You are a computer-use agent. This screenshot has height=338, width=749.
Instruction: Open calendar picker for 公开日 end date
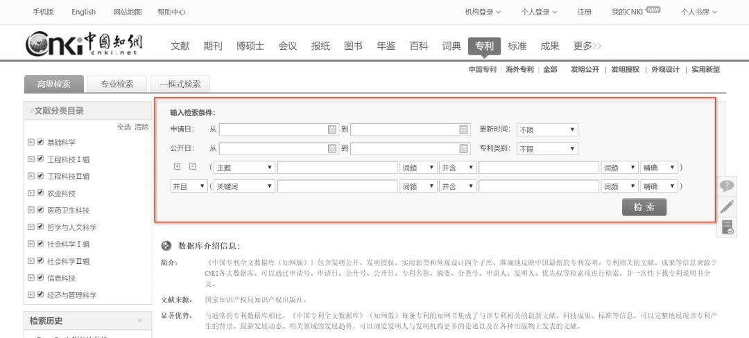463,148
